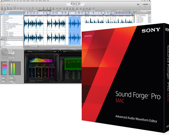Open the Loudness Meters Mode dropdown

click(x=12, y=52)
